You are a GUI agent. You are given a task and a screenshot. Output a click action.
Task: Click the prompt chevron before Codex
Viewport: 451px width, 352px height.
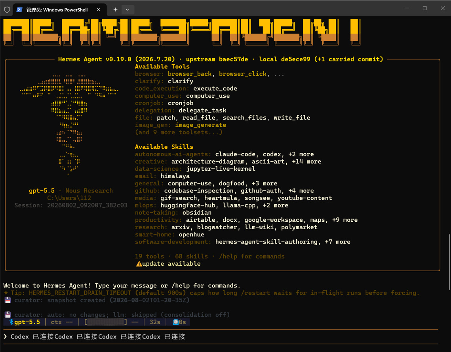[5, 337]
